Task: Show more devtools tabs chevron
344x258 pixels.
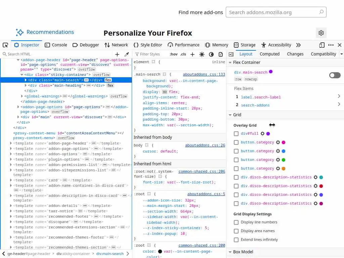Action: coord(298,45)
